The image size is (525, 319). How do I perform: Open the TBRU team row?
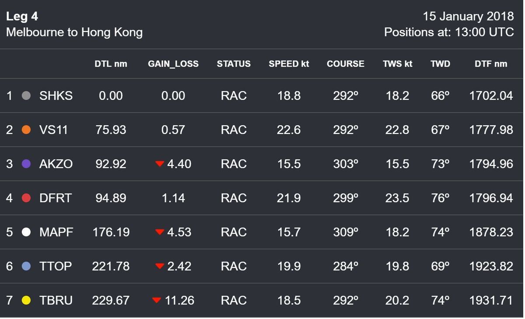pos(262,300)
